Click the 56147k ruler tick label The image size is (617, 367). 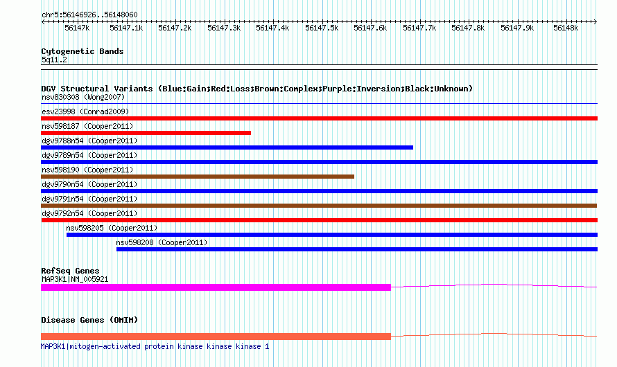[77, 28]
